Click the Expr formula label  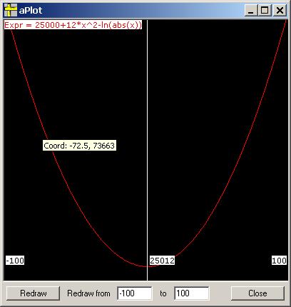tap(73, 25)
